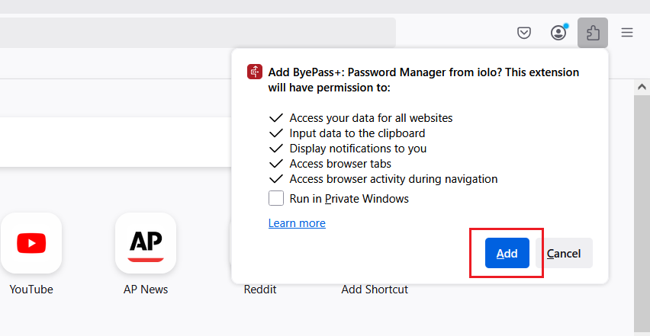Click the checkmark beside Access browser tabs

(x=275, y=164)
